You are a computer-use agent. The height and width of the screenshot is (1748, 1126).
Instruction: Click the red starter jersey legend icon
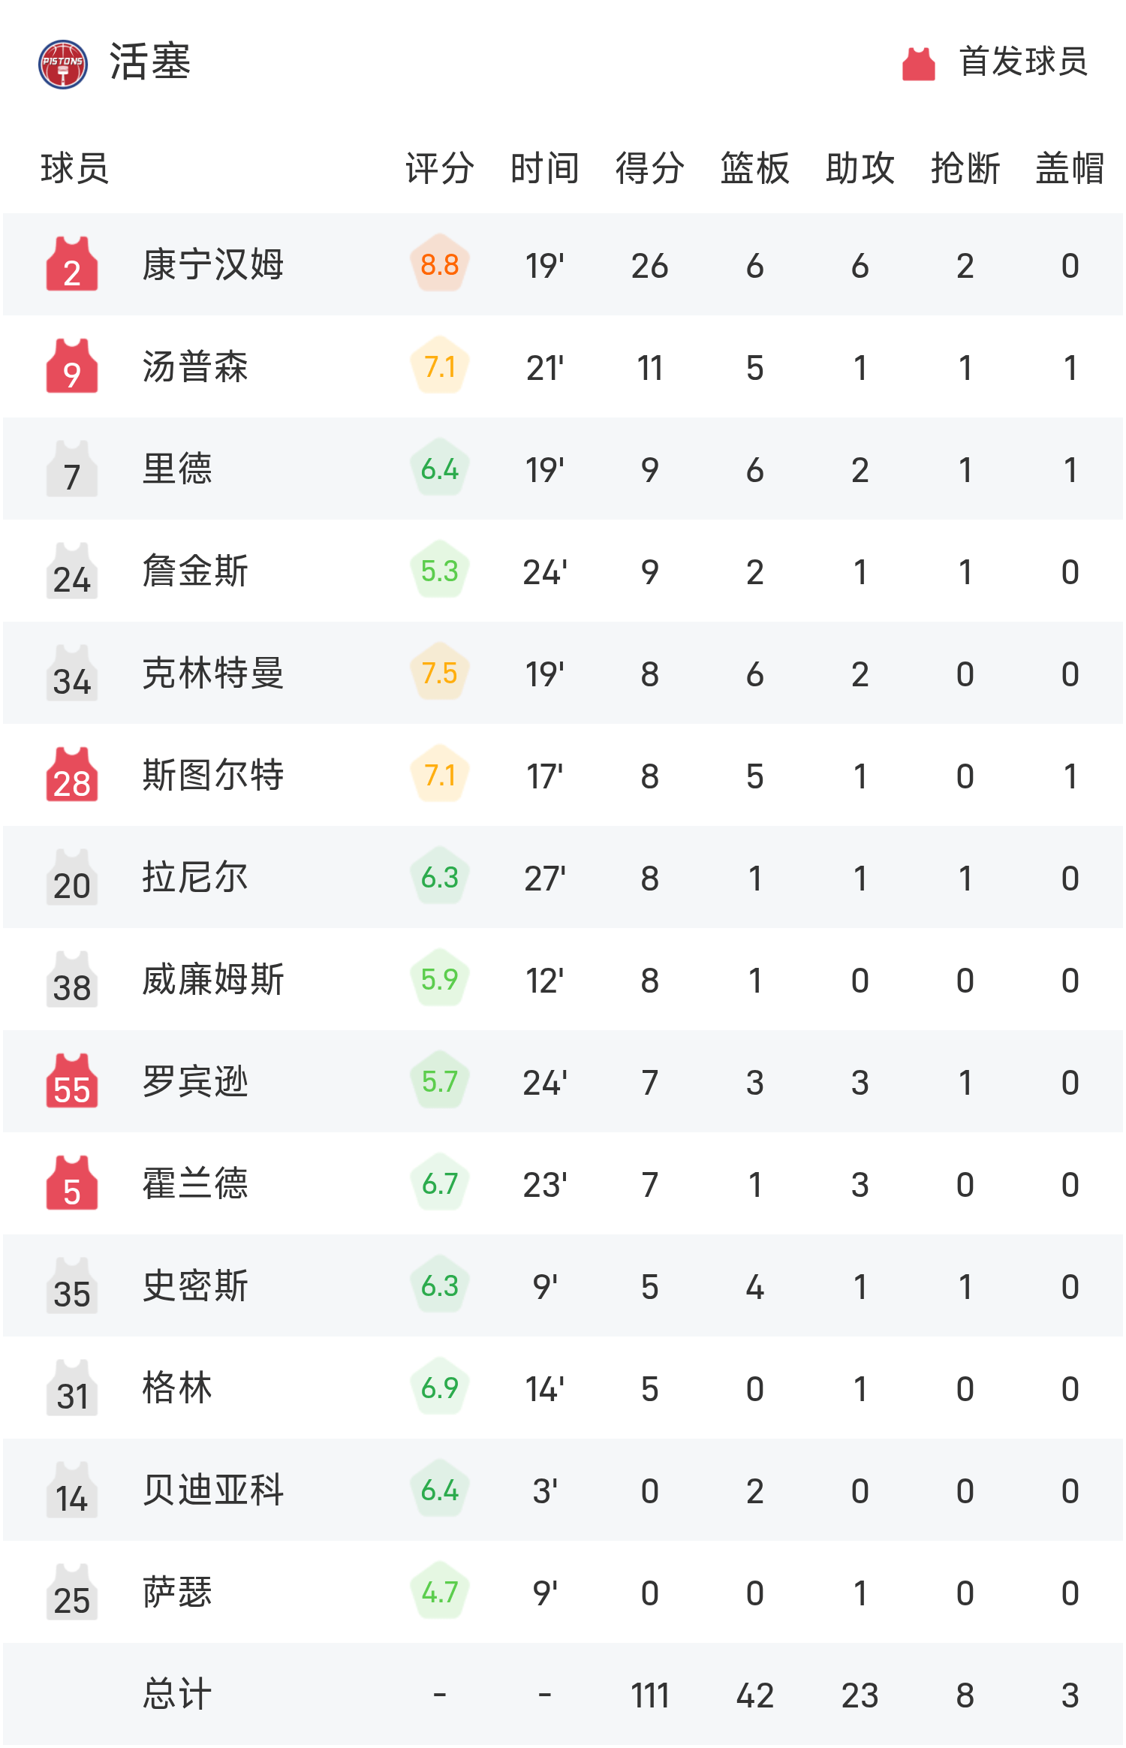[x=918, y=64]
